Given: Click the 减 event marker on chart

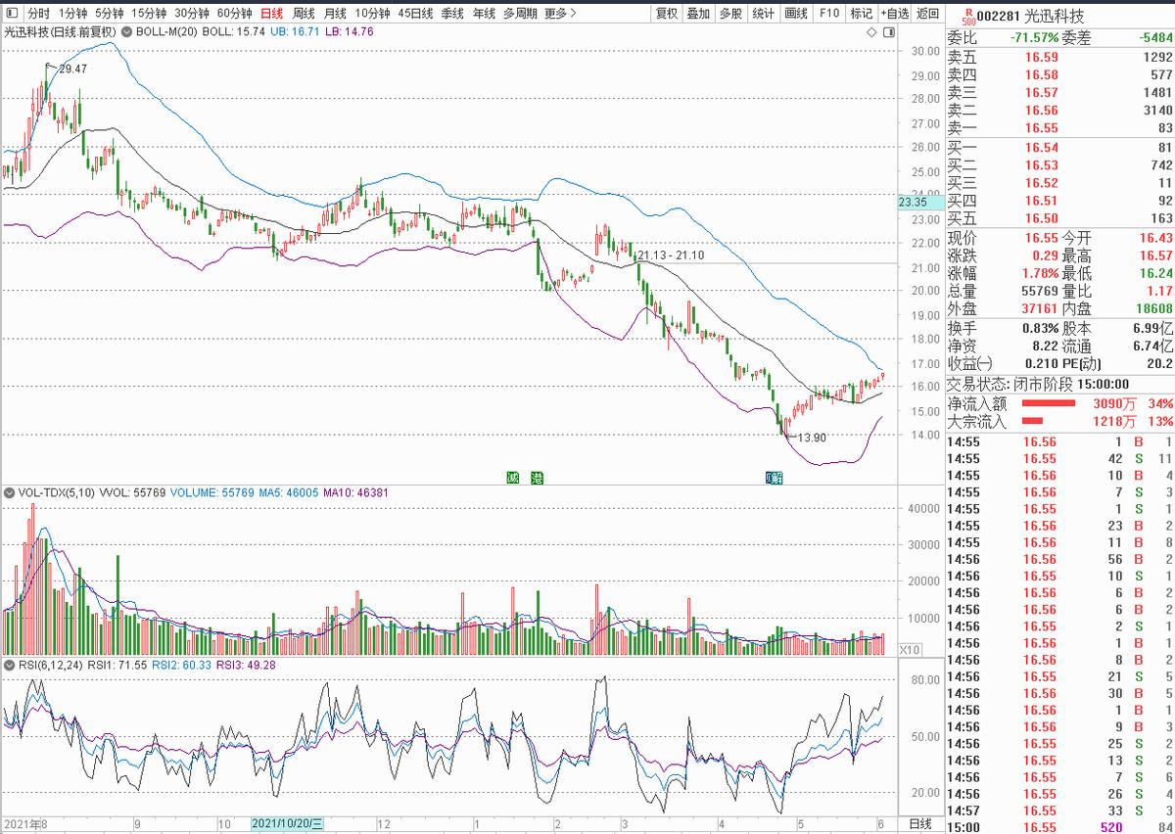Looking at the screenshot, I should point(511,478).
